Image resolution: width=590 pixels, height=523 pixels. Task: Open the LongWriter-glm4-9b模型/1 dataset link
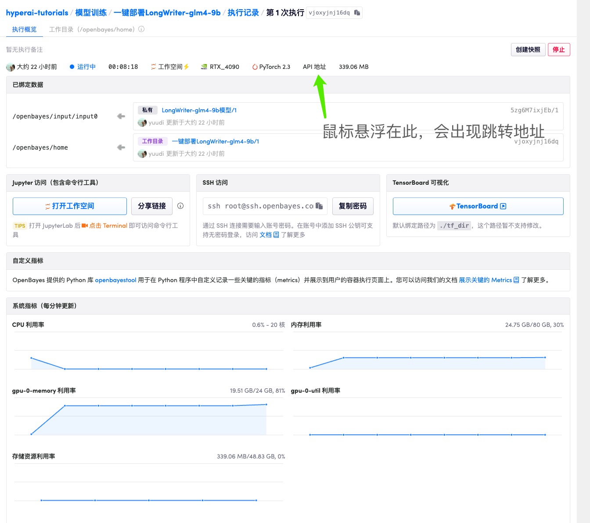click(x=199, y=110)
